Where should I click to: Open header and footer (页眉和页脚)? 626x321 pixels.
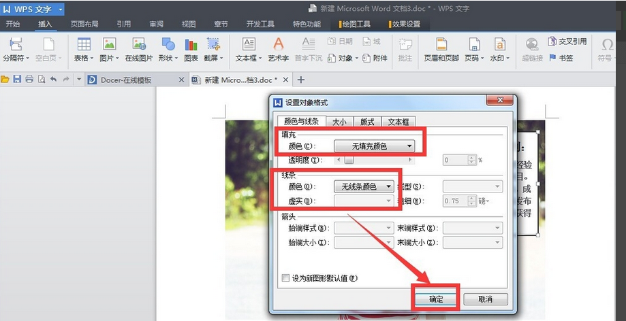pyautogui.click(x=441, y=50)
